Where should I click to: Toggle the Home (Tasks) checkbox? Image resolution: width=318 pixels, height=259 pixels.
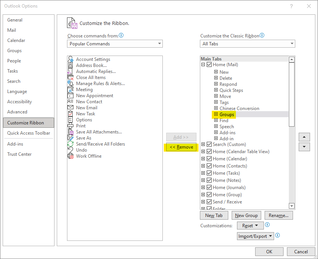tap(209, 173)
